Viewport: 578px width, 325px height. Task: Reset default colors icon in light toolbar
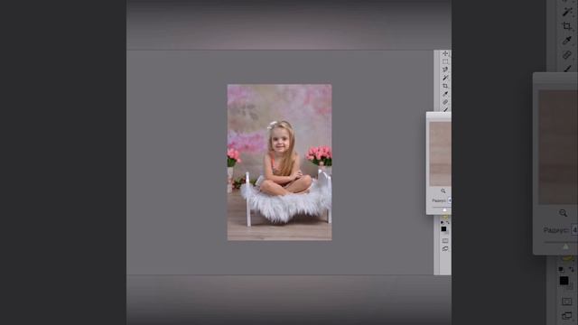coord(443,223)
